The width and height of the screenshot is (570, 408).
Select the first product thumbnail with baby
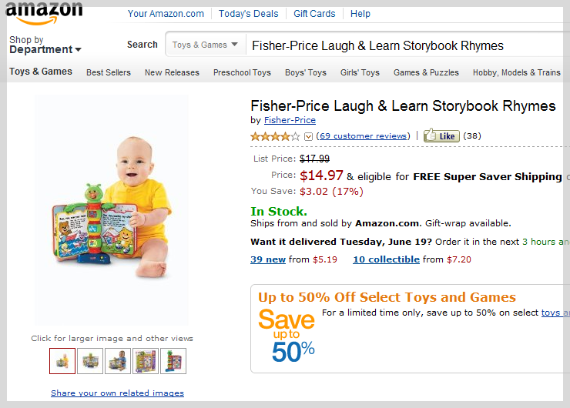(x=62, y=361)
